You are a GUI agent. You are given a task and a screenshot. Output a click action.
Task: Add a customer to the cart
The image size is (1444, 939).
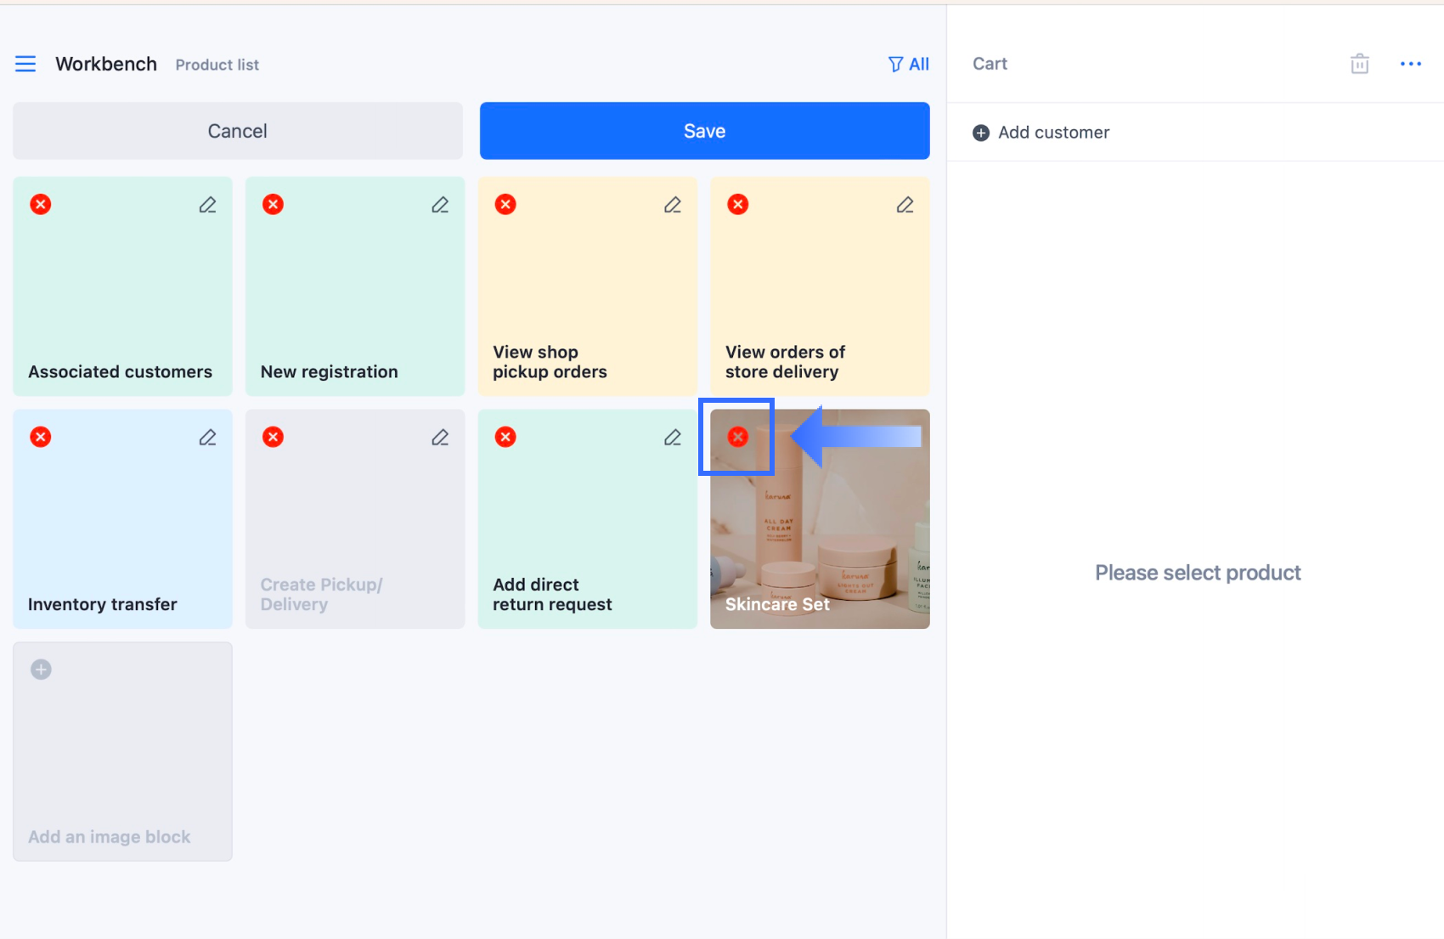click(x=1041, y=133)
